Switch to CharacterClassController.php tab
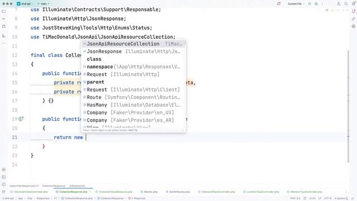 [29, 192]
